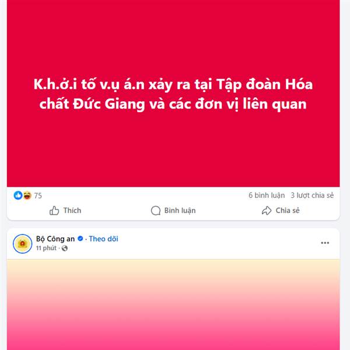Click the Haha laughing reaction icon
The image size is (350, 350).
tap(27, 195)
